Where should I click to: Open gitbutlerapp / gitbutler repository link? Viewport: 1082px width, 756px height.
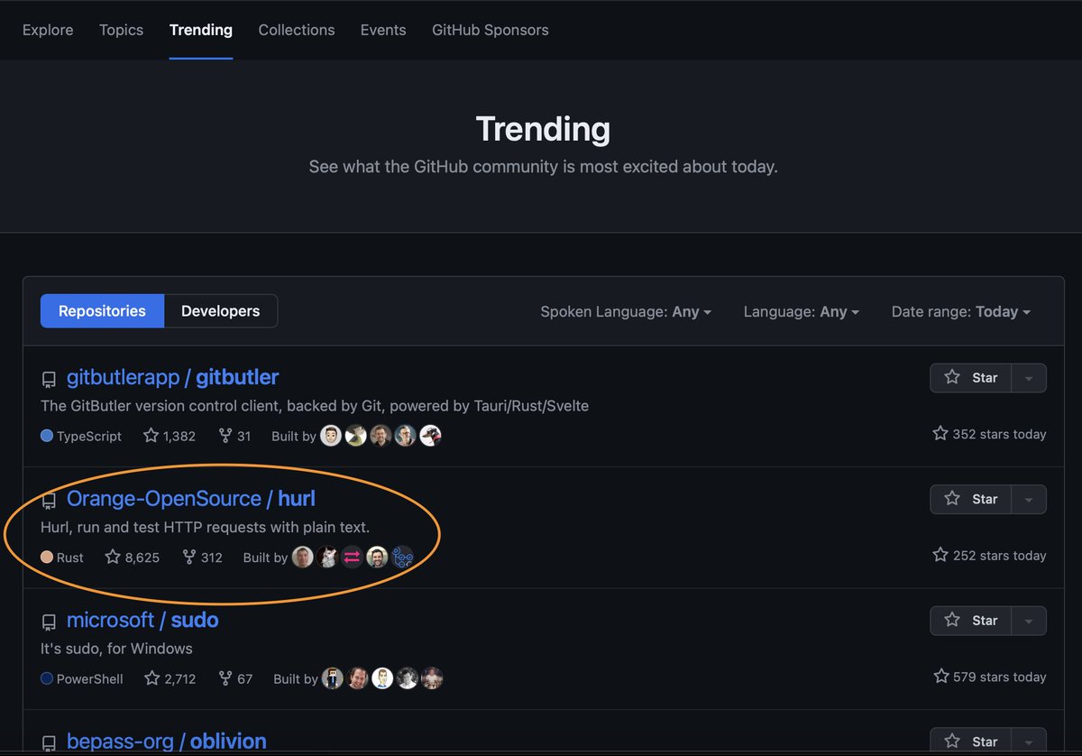pos(172,377)
